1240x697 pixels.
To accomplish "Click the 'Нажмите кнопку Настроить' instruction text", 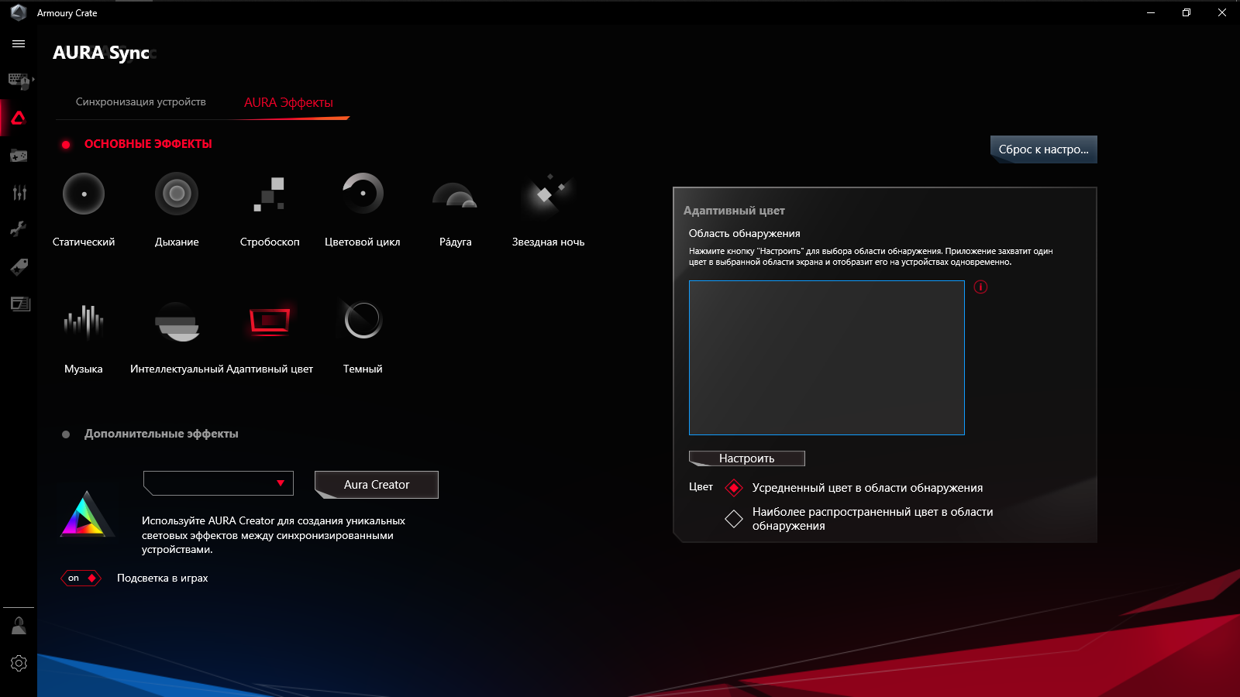I will tap(871, 256).
